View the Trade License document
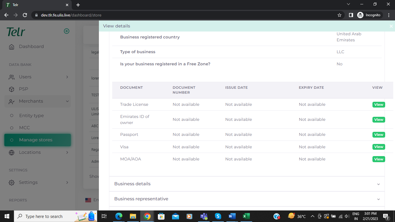Screen dimensions: 395x222 coord(379,105)
